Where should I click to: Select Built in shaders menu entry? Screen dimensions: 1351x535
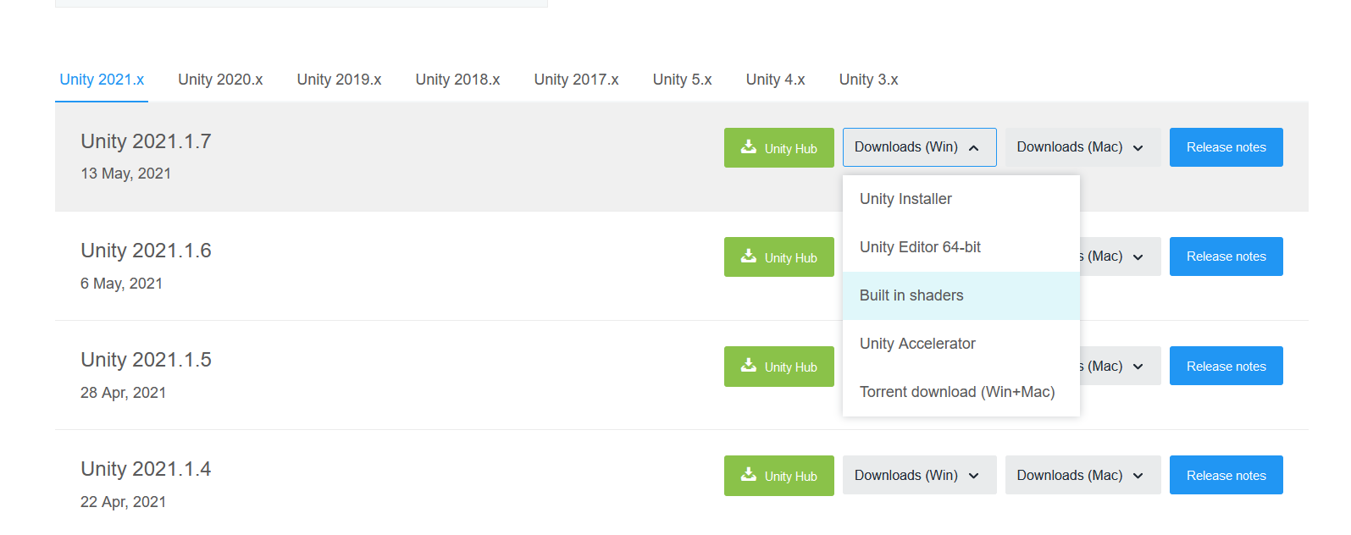click(911, 295)
